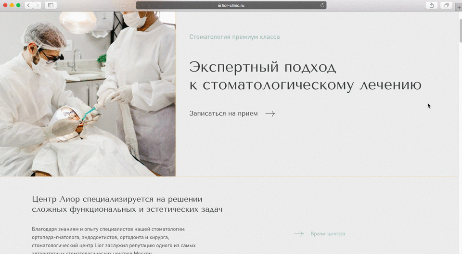
Task: Click the dentist treatment photo
Action: 88,94
